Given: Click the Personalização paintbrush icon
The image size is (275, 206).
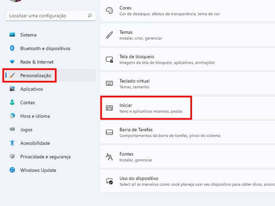Looking at the screenshot, I should pos(12,75).
